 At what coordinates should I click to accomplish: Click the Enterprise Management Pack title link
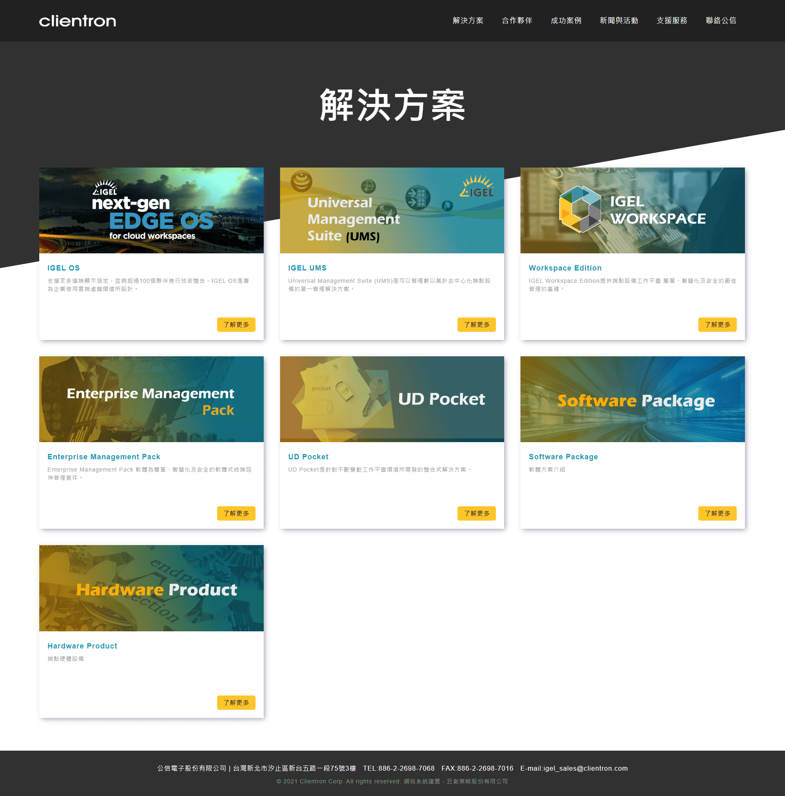(104, 456)
